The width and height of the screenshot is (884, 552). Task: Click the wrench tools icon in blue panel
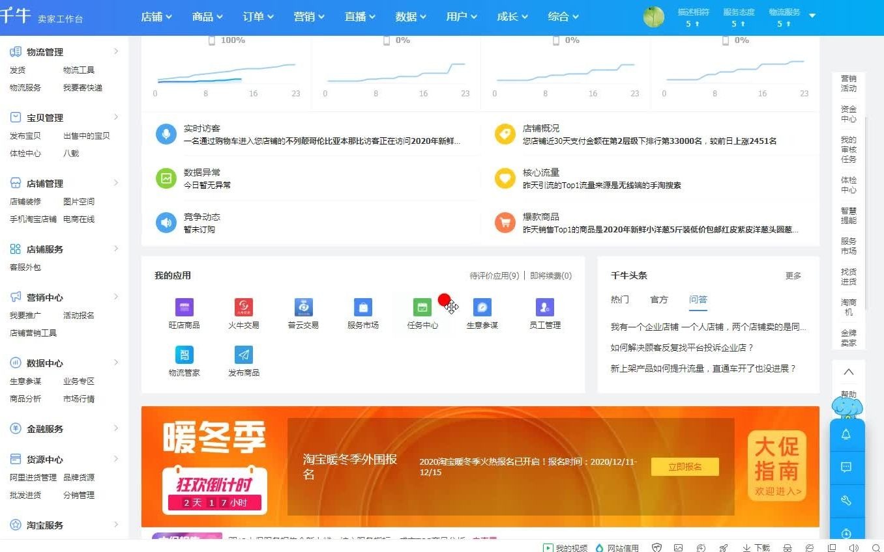tap(846, 501)
